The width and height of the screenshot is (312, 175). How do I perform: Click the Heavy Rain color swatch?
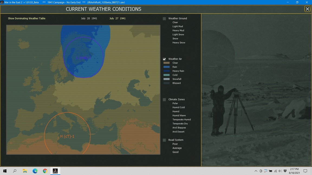(167, 71)
